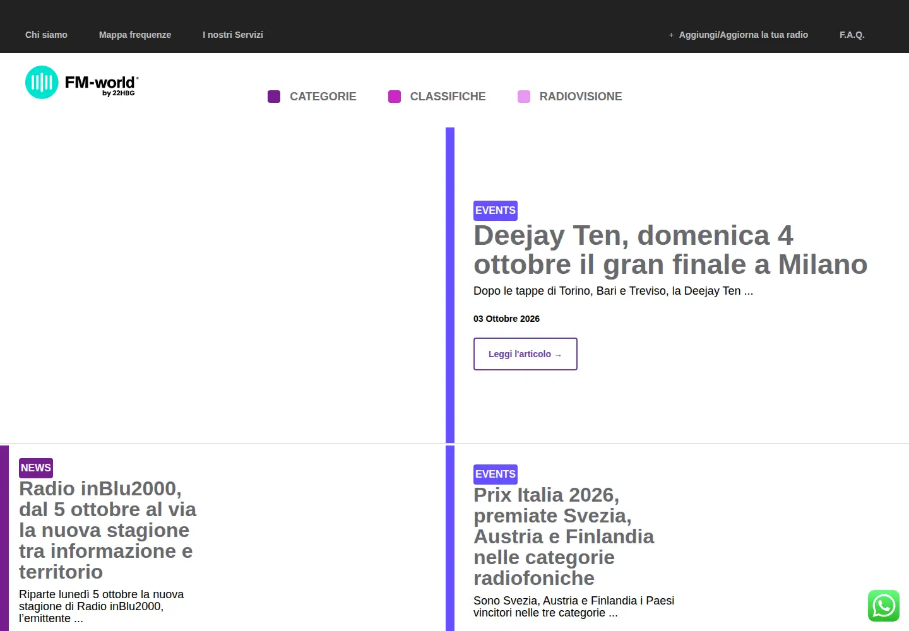Click the NEWS tag on Radio inBlu2000

coord(36,468)
